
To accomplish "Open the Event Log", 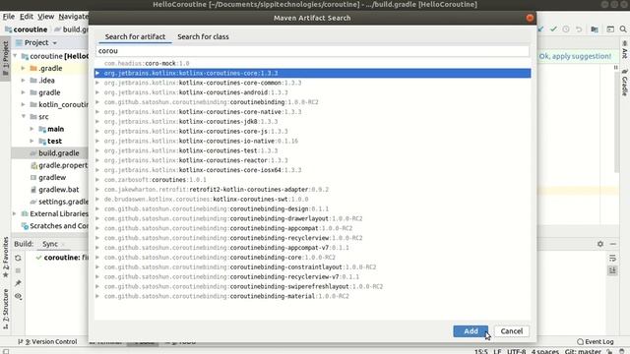I will coord(595,341).
